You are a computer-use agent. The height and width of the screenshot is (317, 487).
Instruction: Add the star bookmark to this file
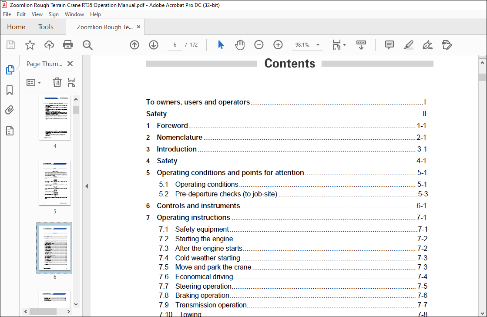click(30, 45)
